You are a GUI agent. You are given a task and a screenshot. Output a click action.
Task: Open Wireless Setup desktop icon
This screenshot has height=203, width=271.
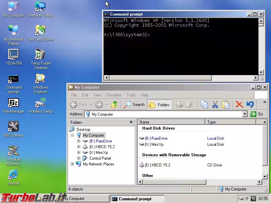click(41, 103)
